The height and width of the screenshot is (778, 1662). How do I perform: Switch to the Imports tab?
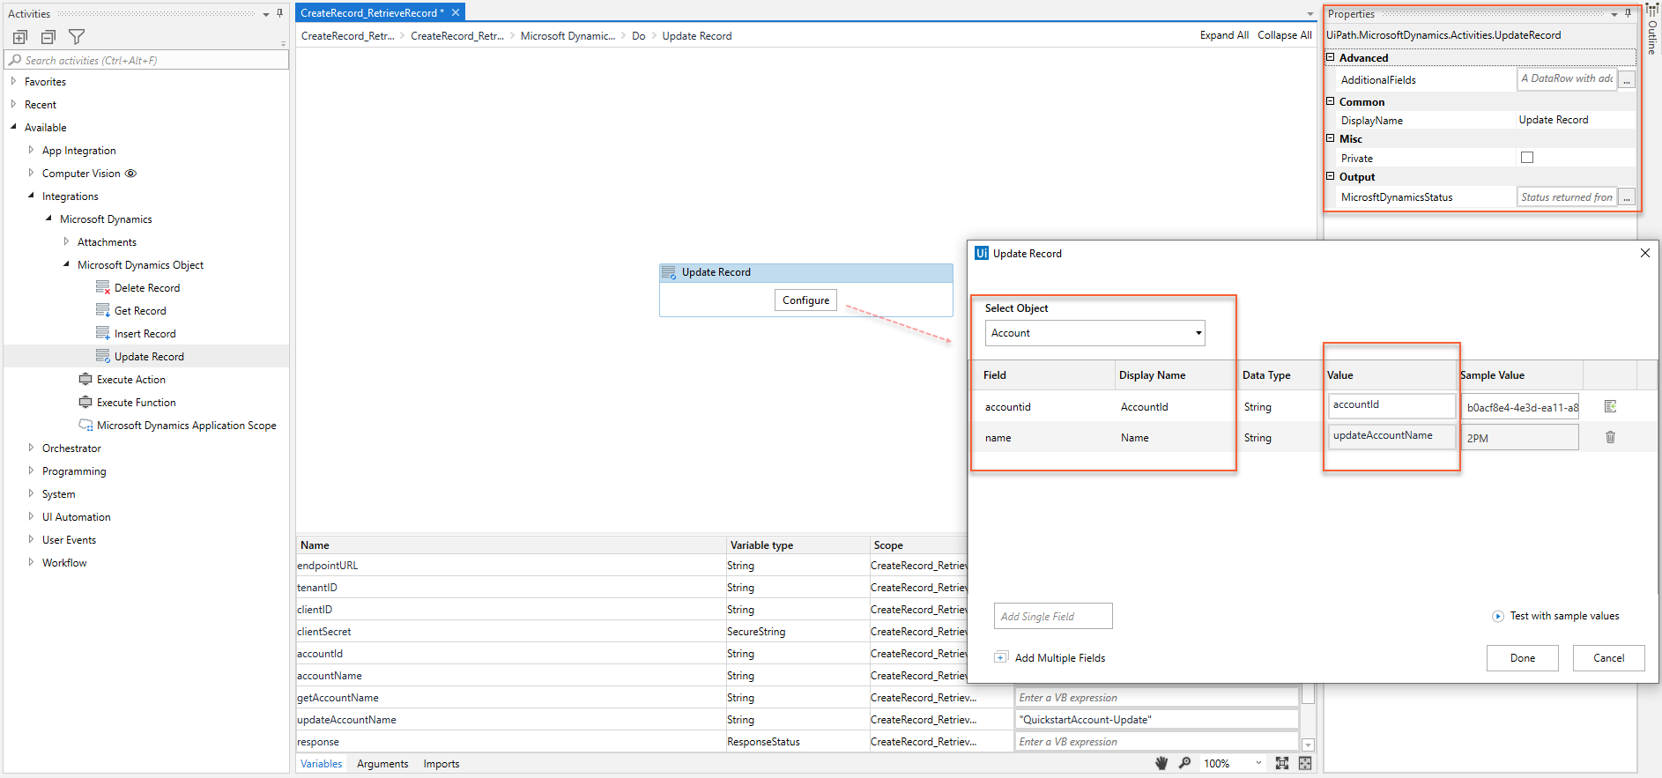click(x=441, y=764)
